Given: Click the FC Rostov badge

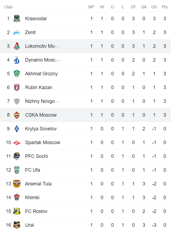Looking at the screenshot, I should click(16, 211).
